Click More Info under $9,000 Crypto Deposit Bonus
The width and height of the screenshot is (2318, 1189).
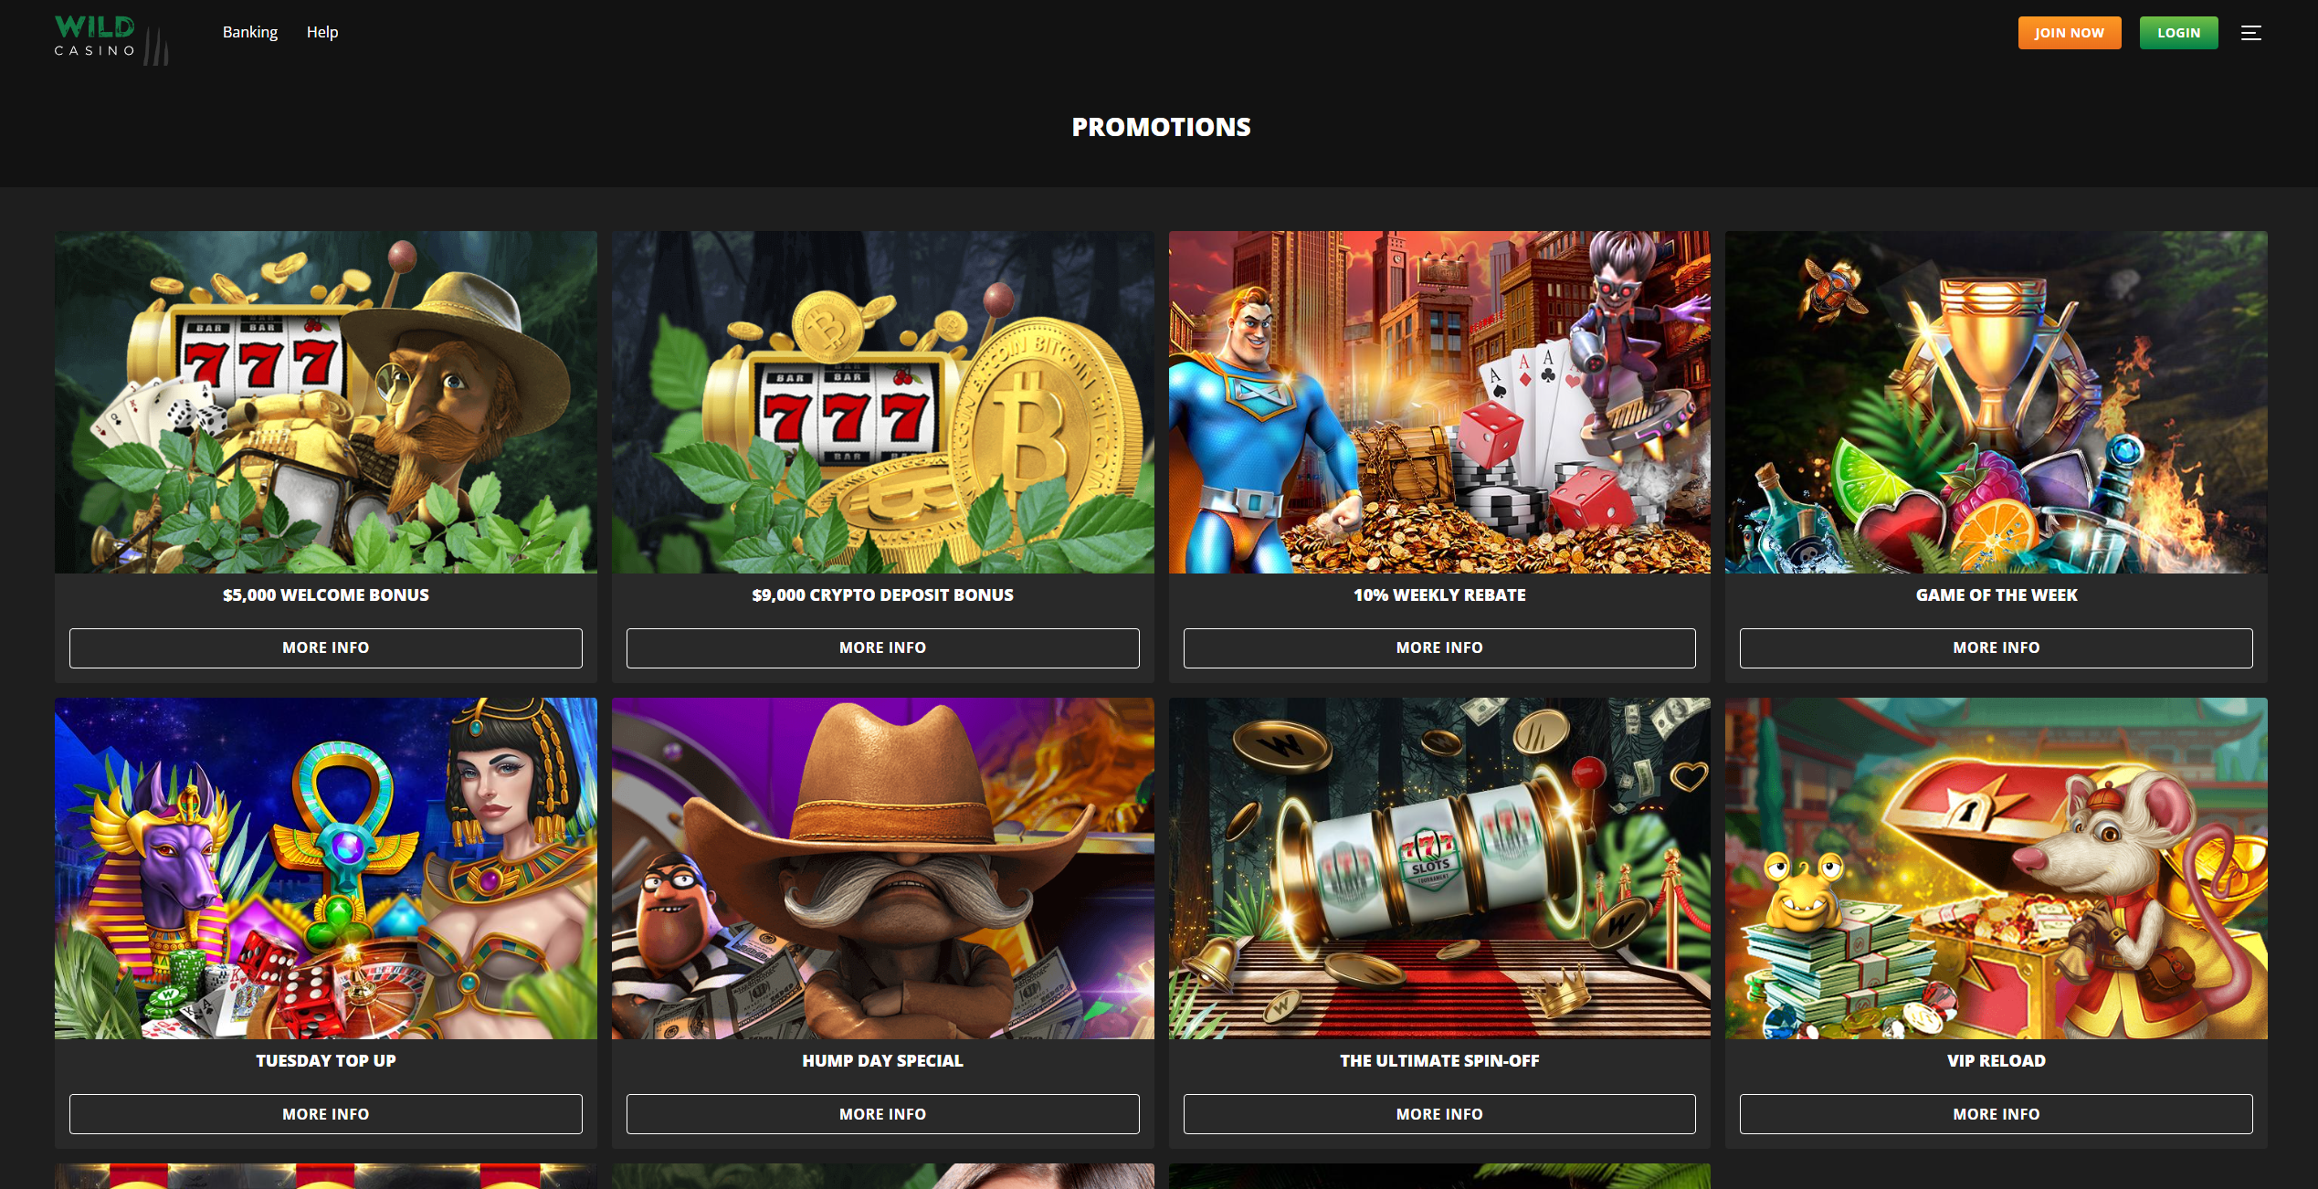(883, 647)
